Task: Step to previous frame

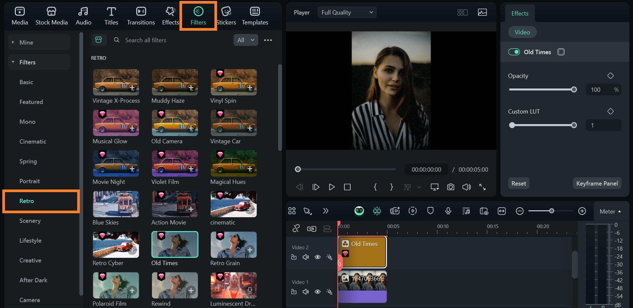Action: (300, 187)
